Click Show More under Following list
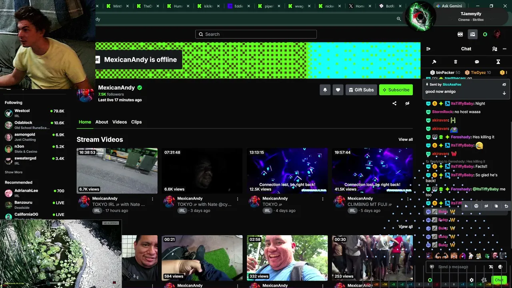Image resolution: width=512 pixels, height=288 pixels. coord(14,172)
